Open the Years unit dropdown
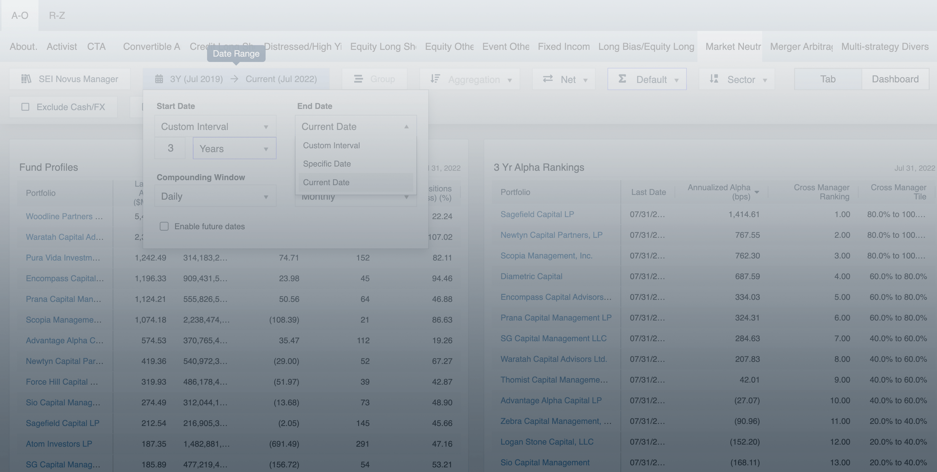This screenshot has width=937, height=472. pyautogui.click(x=234, y=149)
